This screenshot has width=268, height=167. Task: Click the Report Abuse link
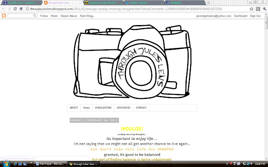(69, 16)
